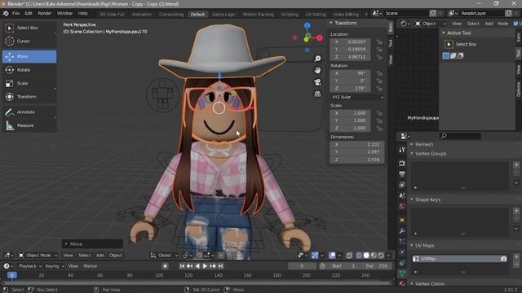Open the Output properties tab (printer icon)
The image size is (522, 293).
(x=402, y=174)
